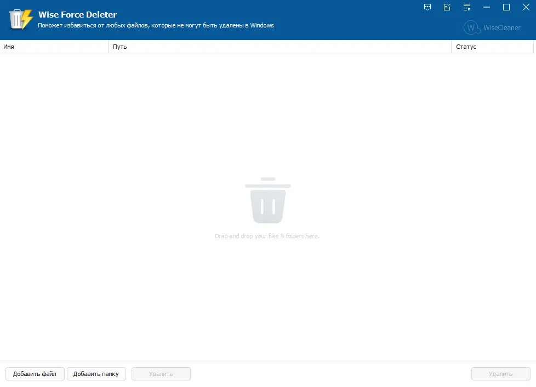The image size is (536, 387).
Task: Click the left Удалить button near Добавить папку
Action: click(x=161, y=374)
